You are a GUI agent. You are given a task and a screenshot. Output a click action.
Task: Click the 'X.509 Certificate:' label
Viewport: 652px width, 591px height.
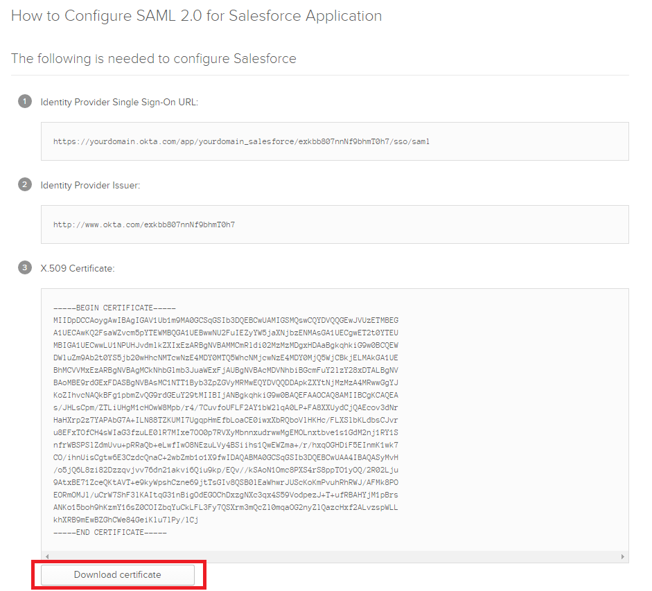(78, 269)
